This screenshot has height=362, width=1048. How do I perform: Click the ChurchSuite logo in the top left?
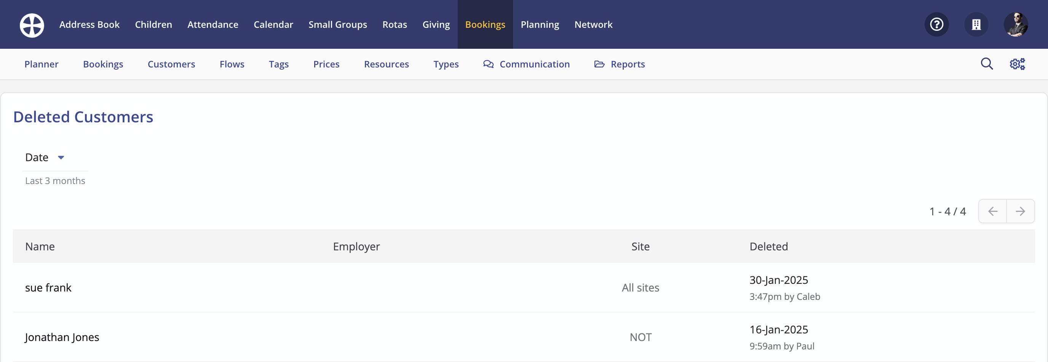(31, 25)
